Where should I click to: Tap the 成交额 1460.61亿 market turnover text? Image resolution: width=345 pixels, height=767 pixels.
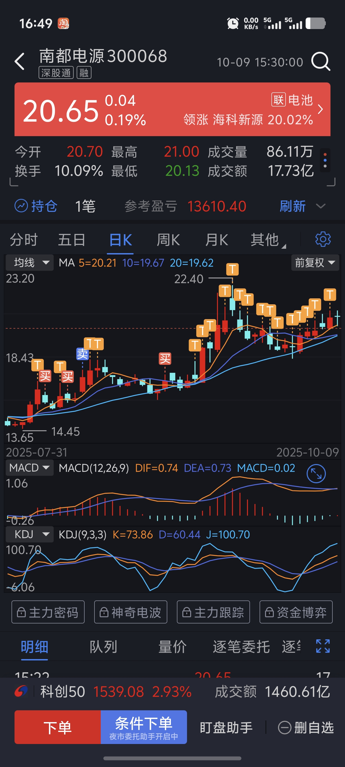coord(272,691)
